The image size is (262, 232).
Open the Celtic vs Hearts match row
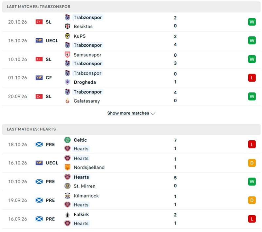click(x=131, y=145)
